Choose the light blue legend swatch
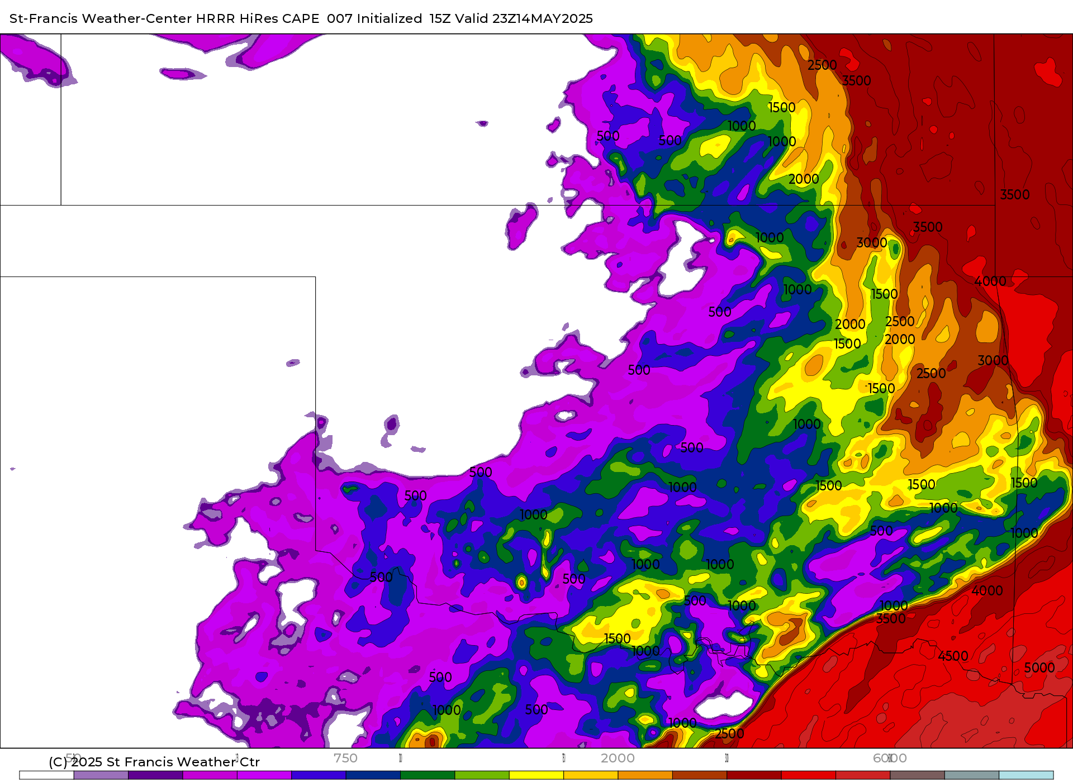This screenshot has height=782, width=1073. point(1026,775)
